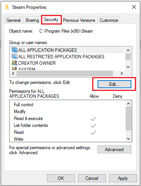Viewport: 141px width, 186px height.
Task: Open the Previous Versions tab
Action: [x=79, y=20]
